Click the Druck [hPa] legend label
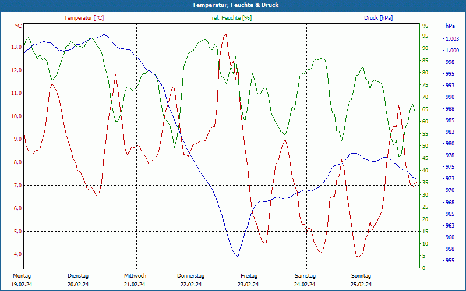Image resolution: width=466 pixels, height=291 pixels. [x=378, y=18]
